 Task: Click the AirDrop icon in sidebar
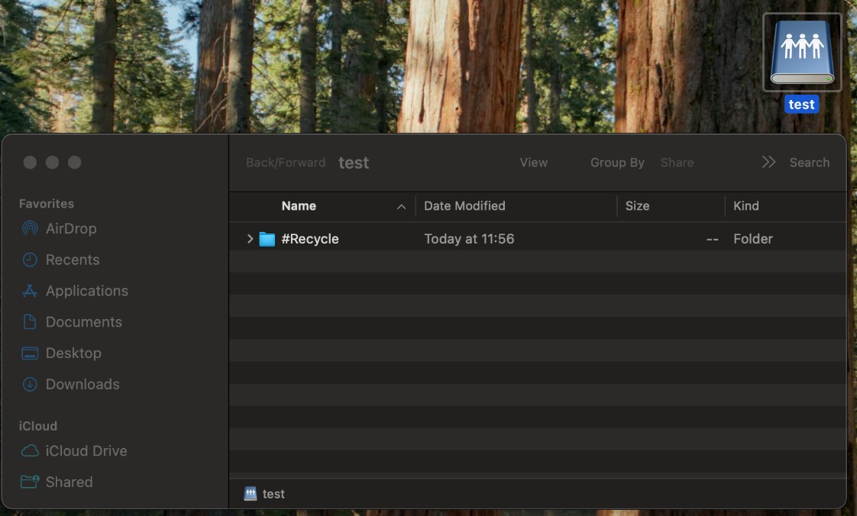click(x=30, y=228)
